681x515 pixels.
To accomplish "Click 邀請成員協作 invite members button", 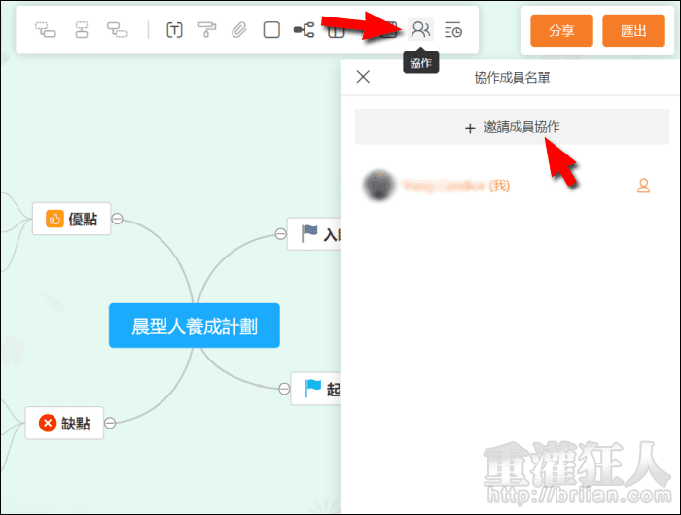I will [x=512, y=127].
